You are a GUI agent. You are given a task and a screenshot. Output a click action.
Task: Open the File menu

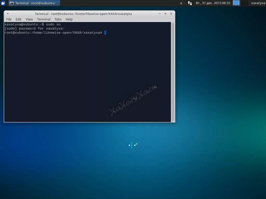(9, 19)
